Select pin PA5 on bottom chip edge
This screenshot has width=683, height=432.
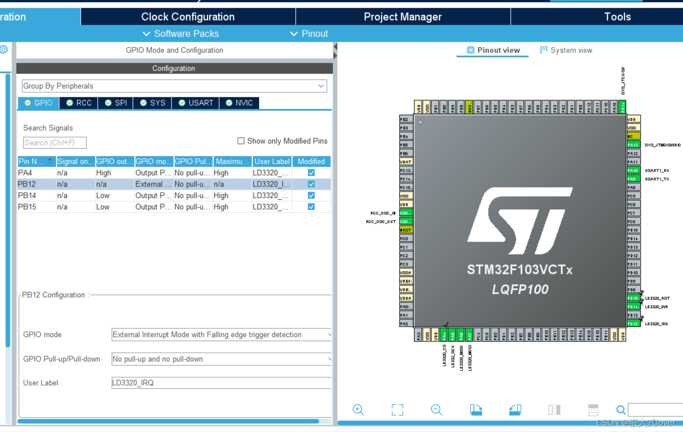pos(452,335)
